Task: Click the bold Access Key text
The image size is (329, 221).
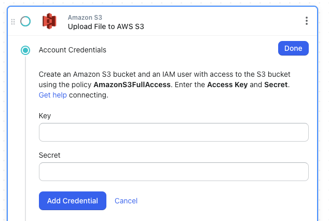Action: 227,85
